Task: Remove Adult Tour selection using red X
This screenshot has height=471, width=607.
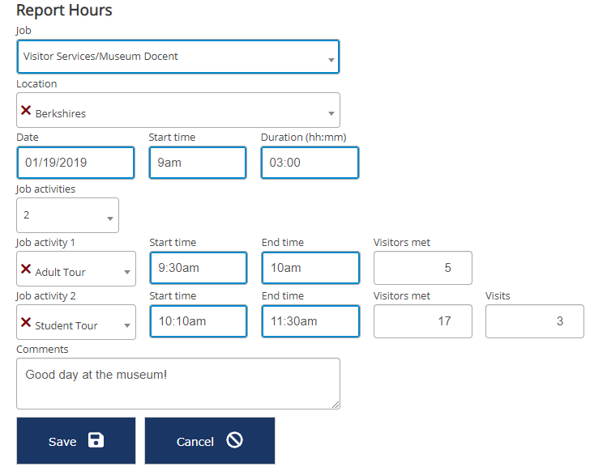Action: 26,269
